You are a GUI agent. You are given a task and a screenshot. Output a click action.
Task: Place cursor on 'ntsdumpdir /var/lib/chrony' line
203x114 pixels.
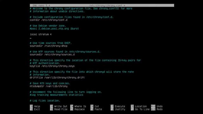point(49,86)
